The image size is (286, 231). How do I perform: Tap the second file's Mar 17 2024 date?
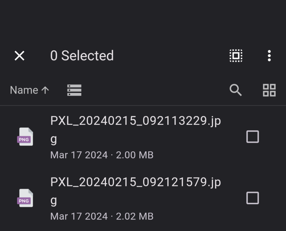pyautogui.click(x=79, y=216)
